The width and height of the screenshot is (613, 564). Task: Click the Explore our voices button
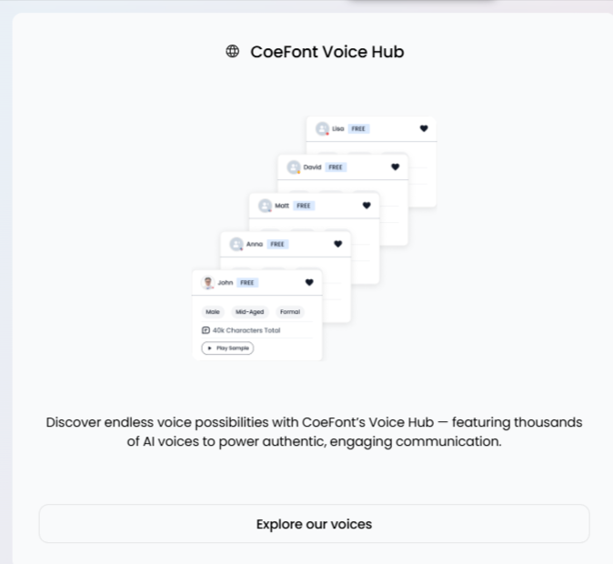314,524
